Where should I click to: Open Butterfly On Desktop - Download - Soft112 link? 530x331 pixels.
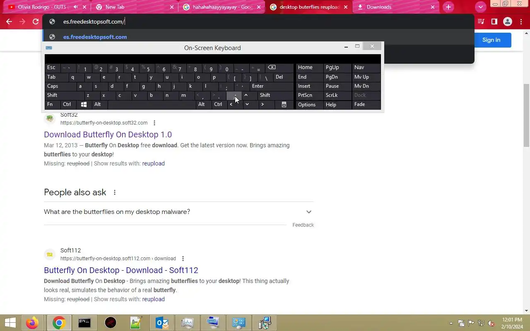(121, 270)
